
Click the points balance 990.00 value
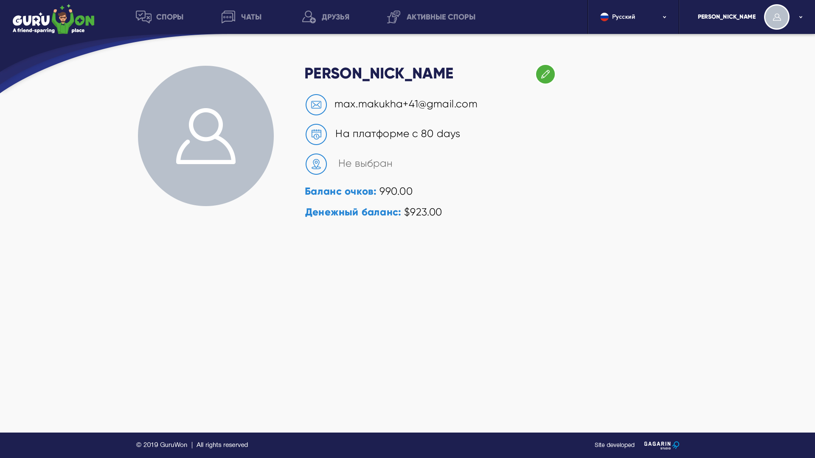(396, 191)
